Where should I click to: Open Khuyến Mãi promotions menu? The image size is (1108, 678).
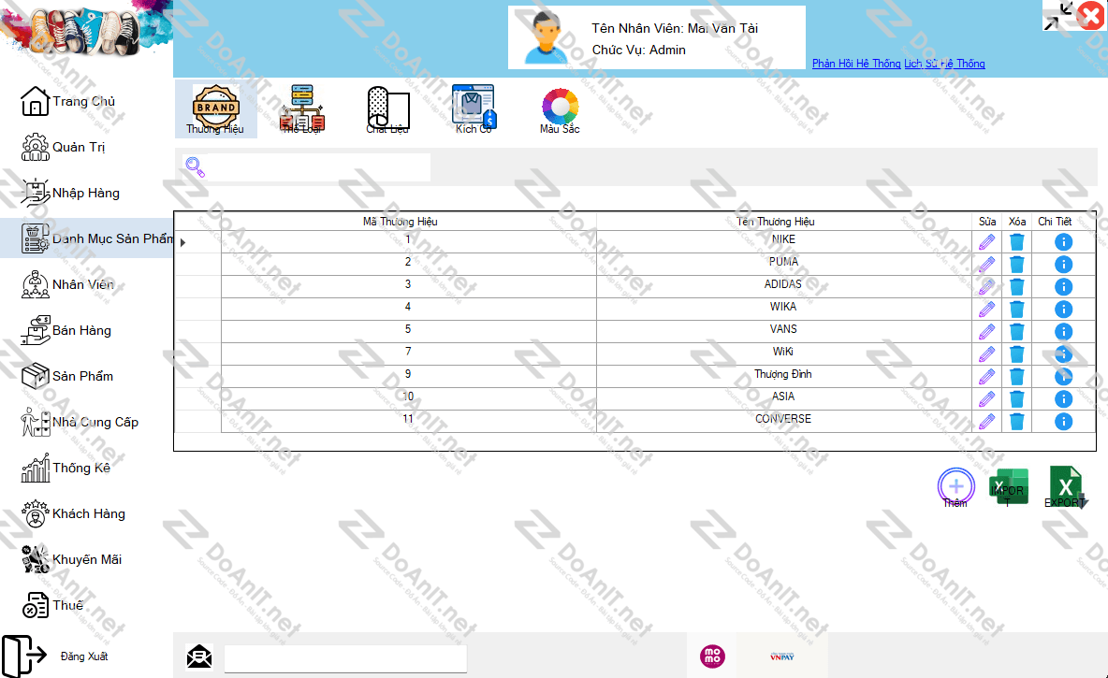71,560
